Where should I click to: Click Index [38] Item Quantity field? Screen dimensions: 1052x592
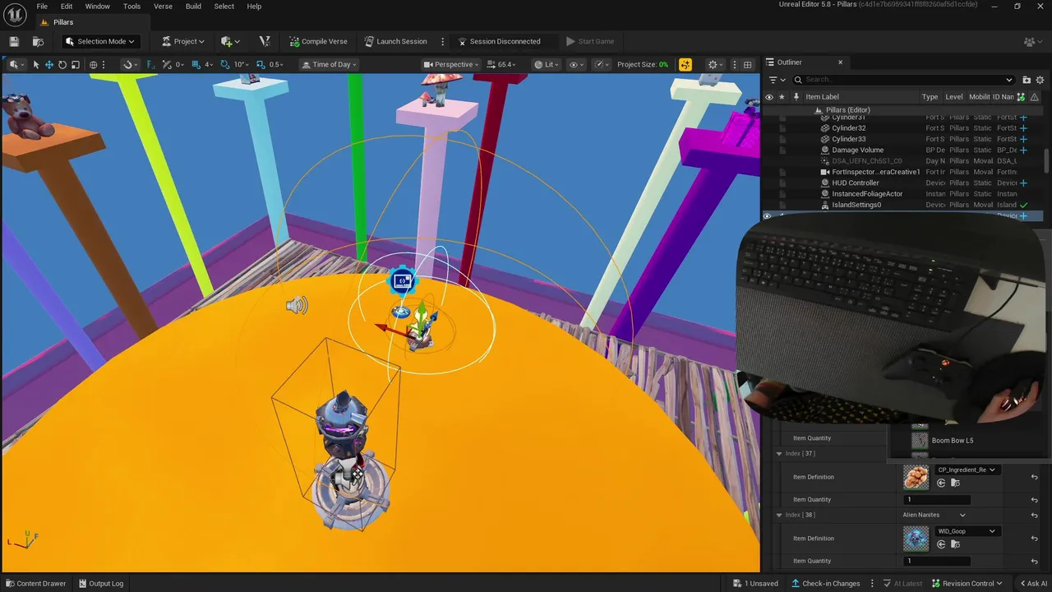(x=937, y=561)
